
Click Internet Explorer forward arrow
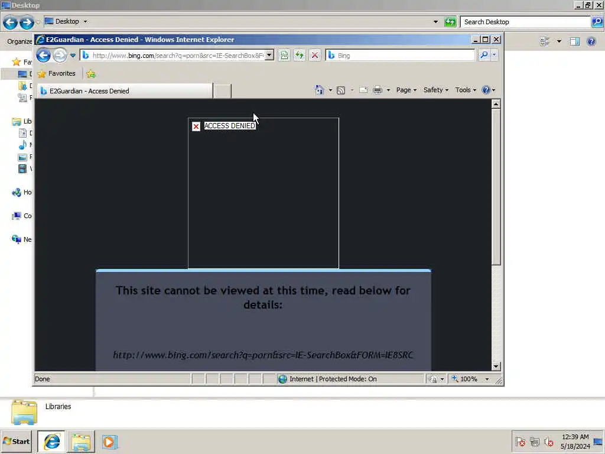pyautogui.click(x=60, y=55)
